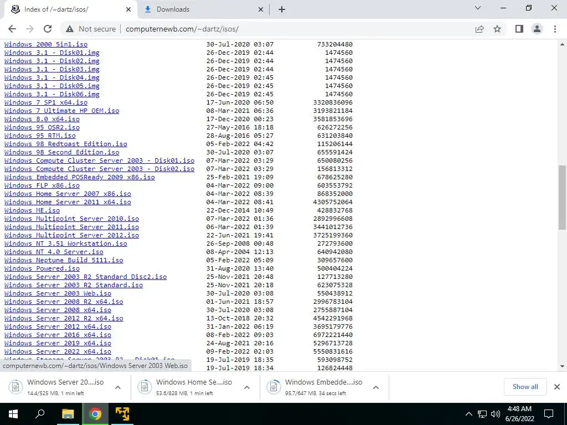The image size is (567, 425).
Task: Open Windows 3.1 - Disk01.img link
Action: coord(51,53)
